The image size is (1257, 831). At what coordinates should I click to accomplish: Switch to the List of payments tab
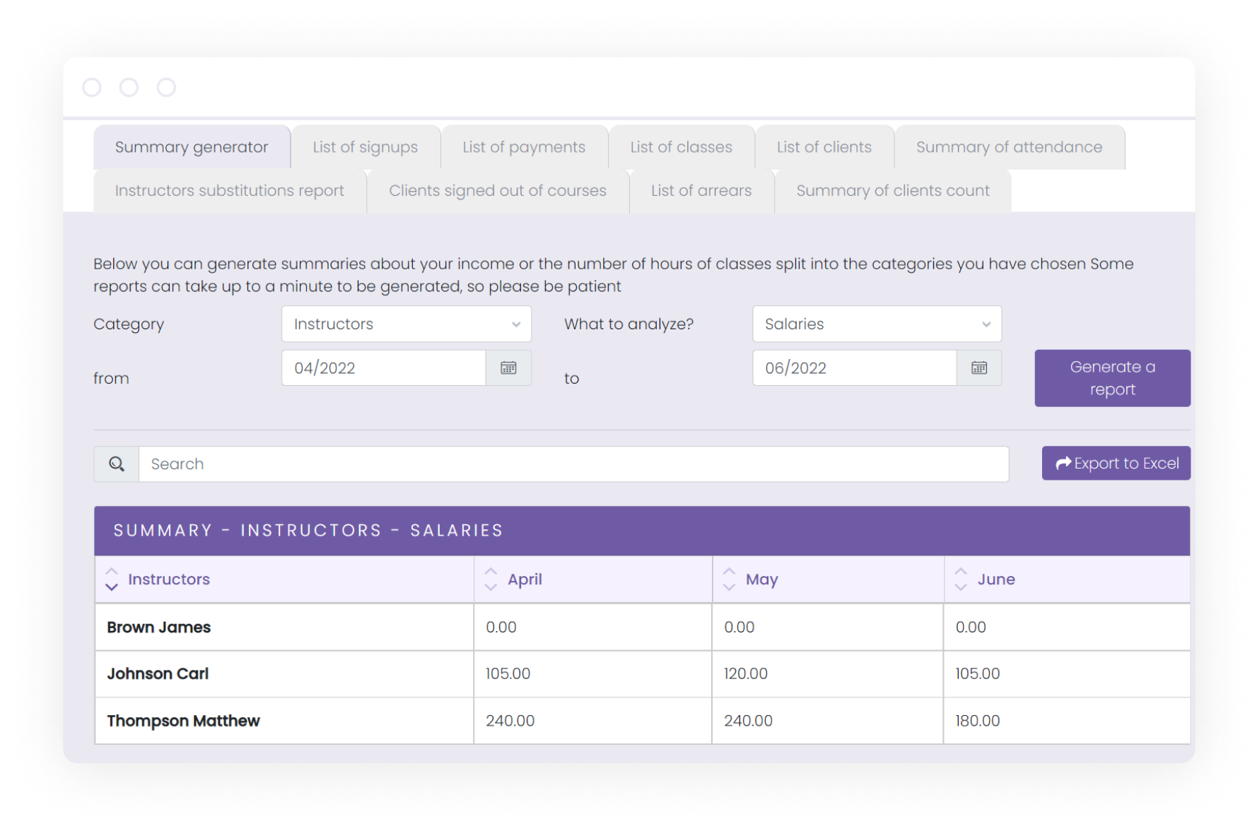tap(524, 146)
